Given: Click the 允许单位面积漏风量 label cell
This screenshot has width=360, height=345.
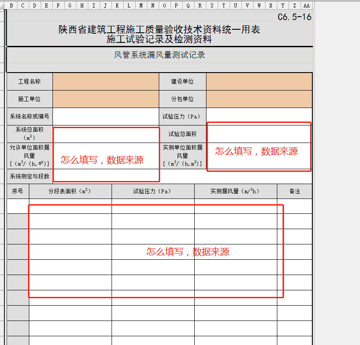Looking at the screenshot, I should tap(30, 156).
